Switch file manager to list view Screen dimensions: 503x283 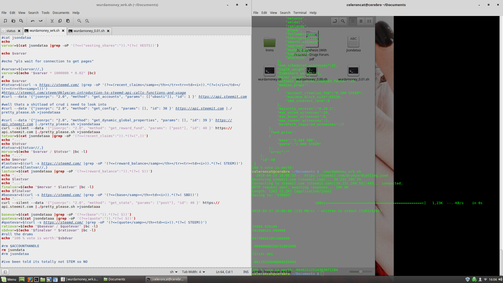pyautogui.click(x=361, y=21)
